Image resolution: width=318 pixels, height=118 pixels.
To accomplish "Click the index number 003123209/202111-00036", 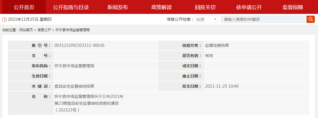I will coord(80,45).
